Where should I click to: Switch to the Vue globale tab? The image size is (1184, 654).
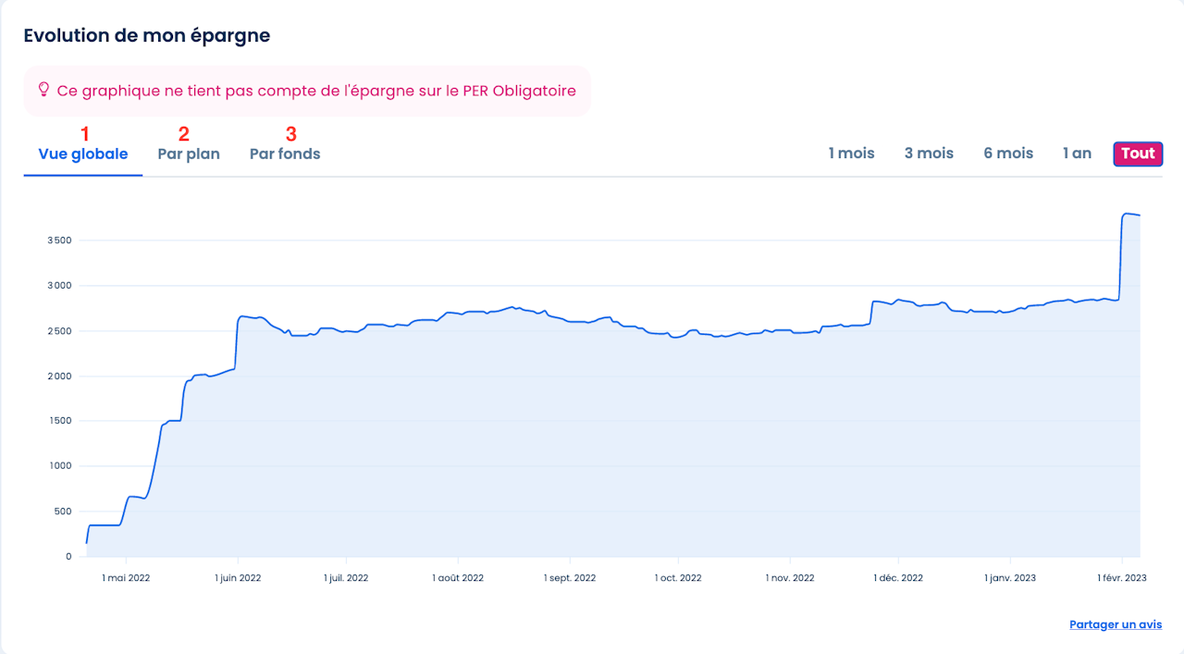tap(83, 154)
